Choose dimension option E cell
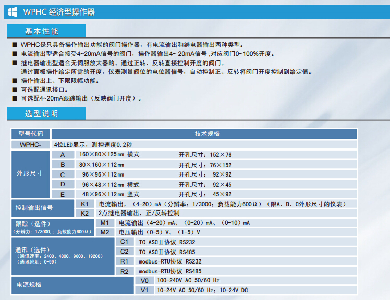This screenshot has height=300, width=390. [x=63, y=194]
